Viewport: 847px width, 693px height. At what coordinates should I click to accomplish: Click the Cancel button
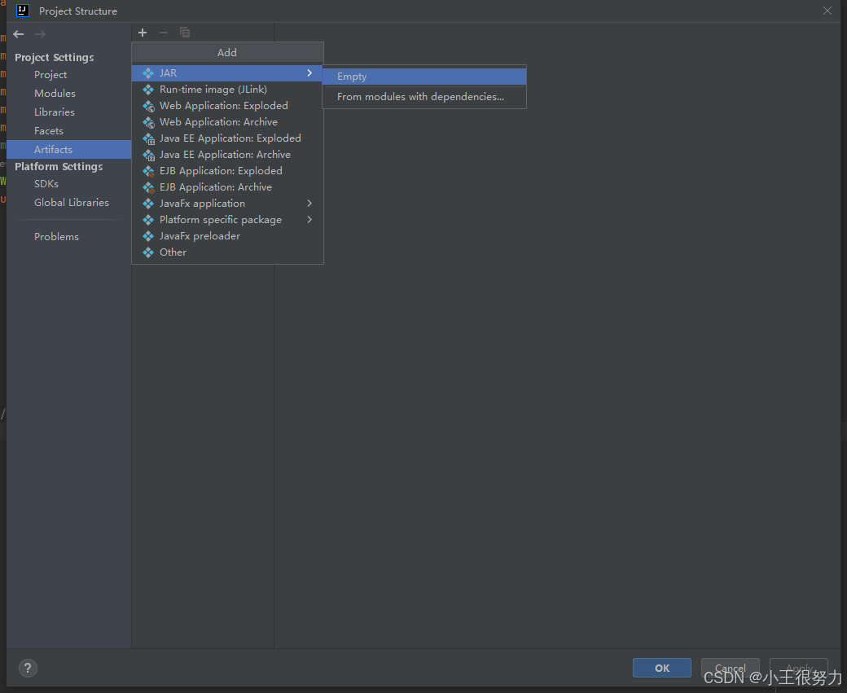pyautogui.click(x=731, y=668)
